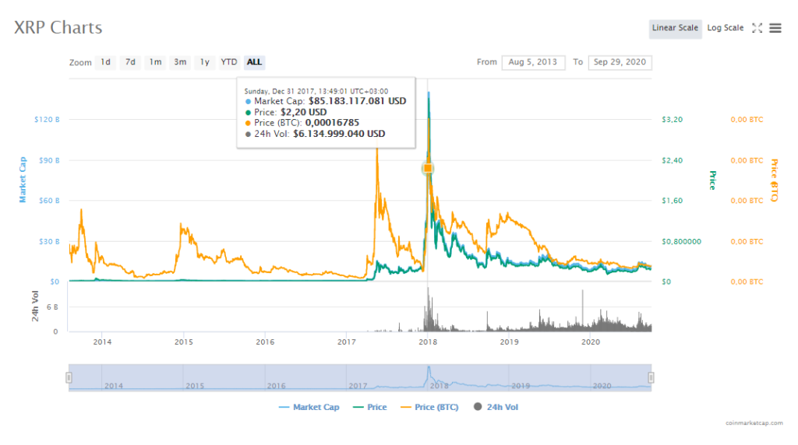
Task: Click the 6 B volume axis label
Action: pyautogui.click(x=52, y=307)
